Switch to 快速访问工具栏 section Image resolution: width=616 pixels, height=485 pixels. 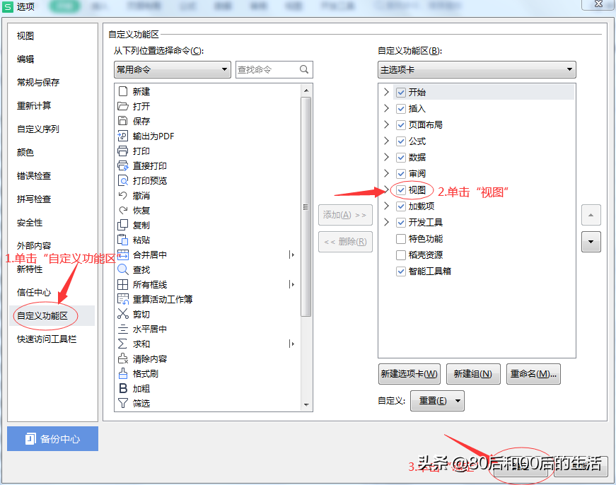pyautogui.click(x=47, y=339)
